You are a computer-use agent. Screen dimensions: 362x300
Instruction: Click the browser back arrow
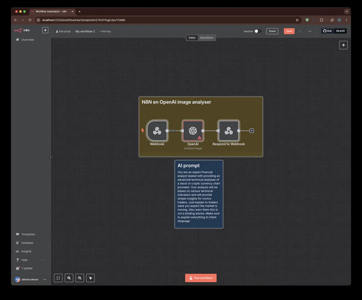click(x=16, y=20)
